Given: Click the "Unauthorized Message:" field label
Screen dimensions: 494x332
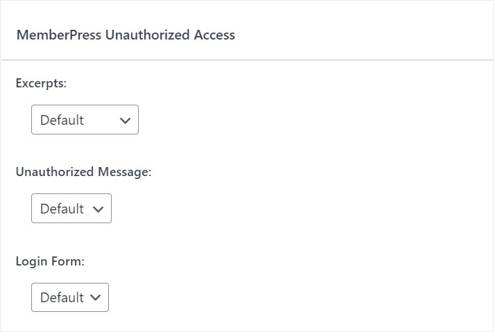Looking at the screenshot, I should tap(83, 172).
